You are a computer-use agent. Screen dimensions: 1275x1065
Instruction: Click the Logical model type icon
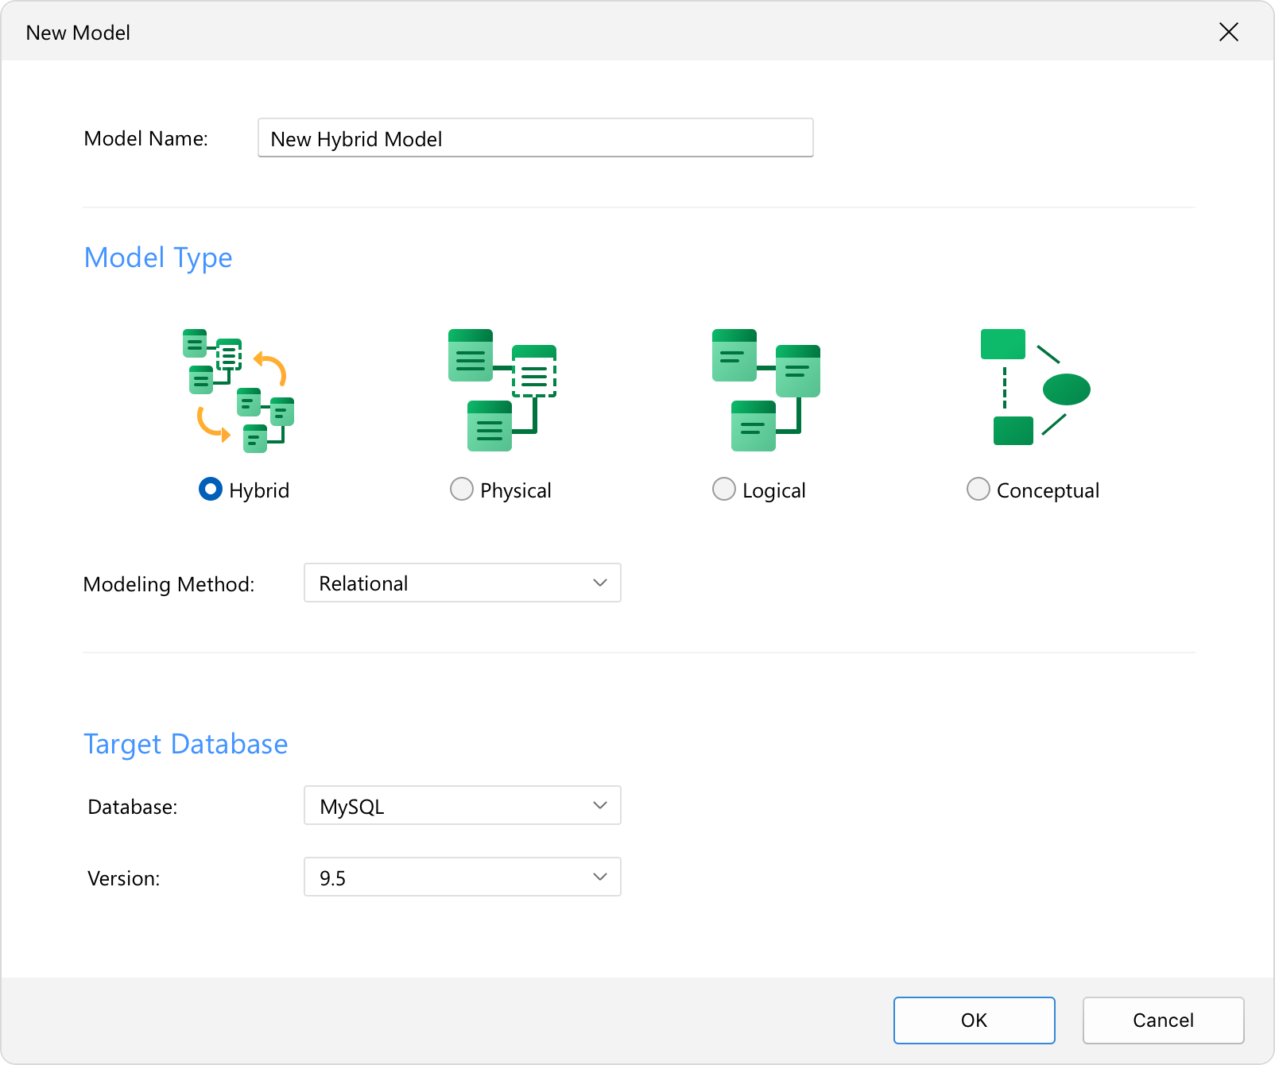click(x=766, y=390)
